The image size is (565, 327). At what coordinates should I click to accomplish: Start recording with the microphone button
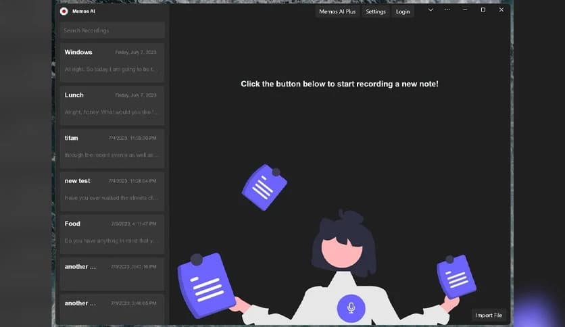351,308
